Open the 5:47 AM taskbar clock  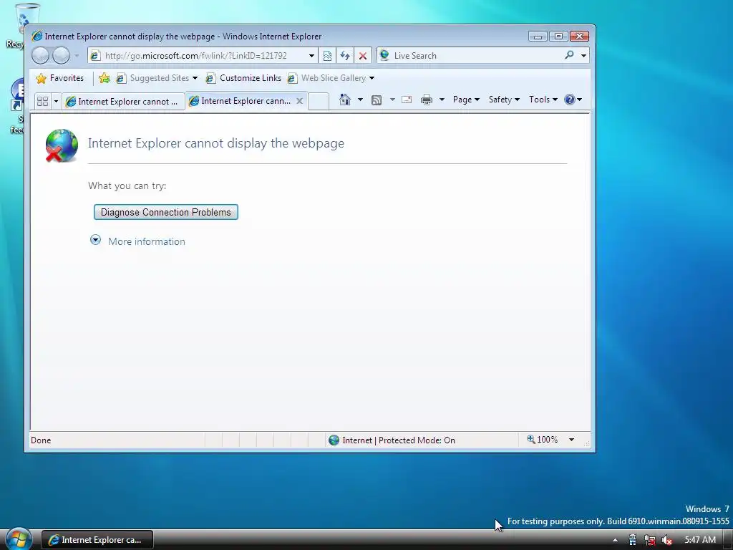[700, 540]
